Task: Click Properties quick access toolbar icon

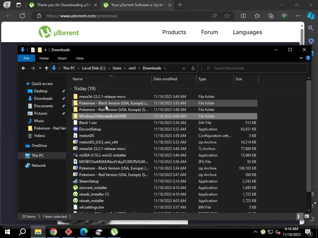Action: (x=33, y=50)
